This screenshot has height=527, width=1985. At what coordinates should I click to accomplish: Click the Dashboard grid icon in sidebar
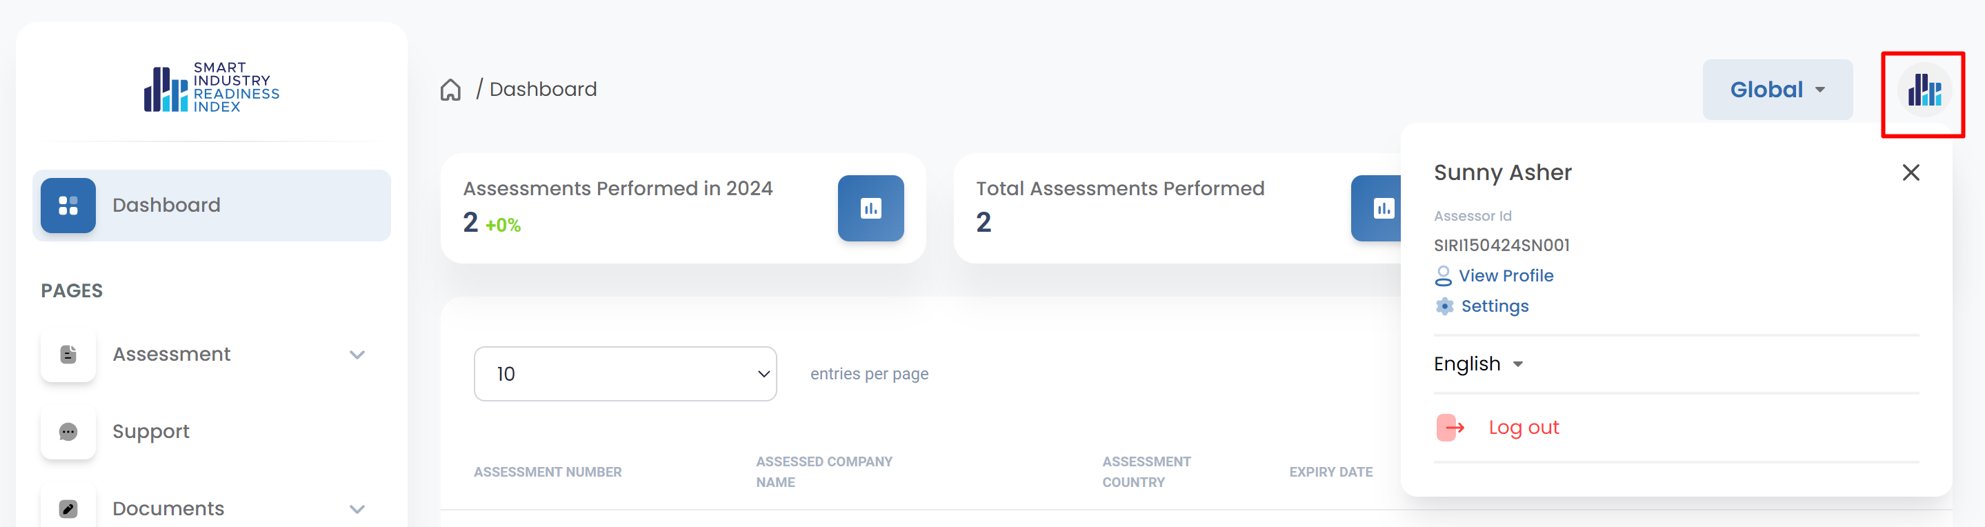point(68,206)
